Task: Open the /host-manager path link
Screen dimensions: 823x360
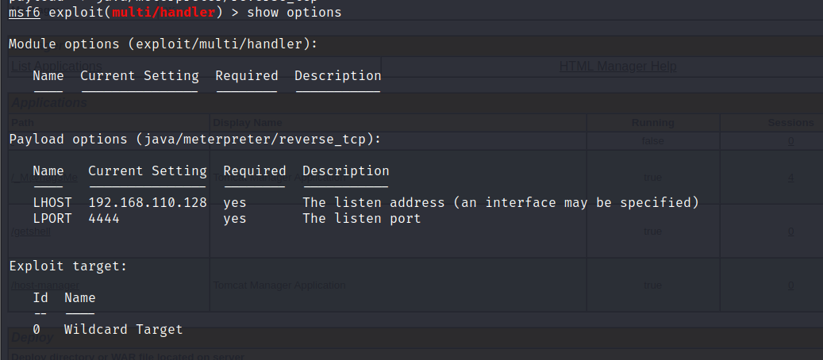Action: tap(45, 285)
